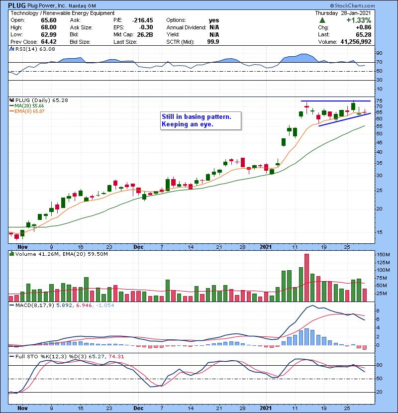Click the +1.33% percent change
Viewport: 398px width, 413px height.
[359, 20]
